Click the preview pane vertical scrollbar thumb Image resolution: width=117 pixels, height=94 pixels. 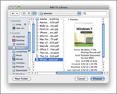103,40
